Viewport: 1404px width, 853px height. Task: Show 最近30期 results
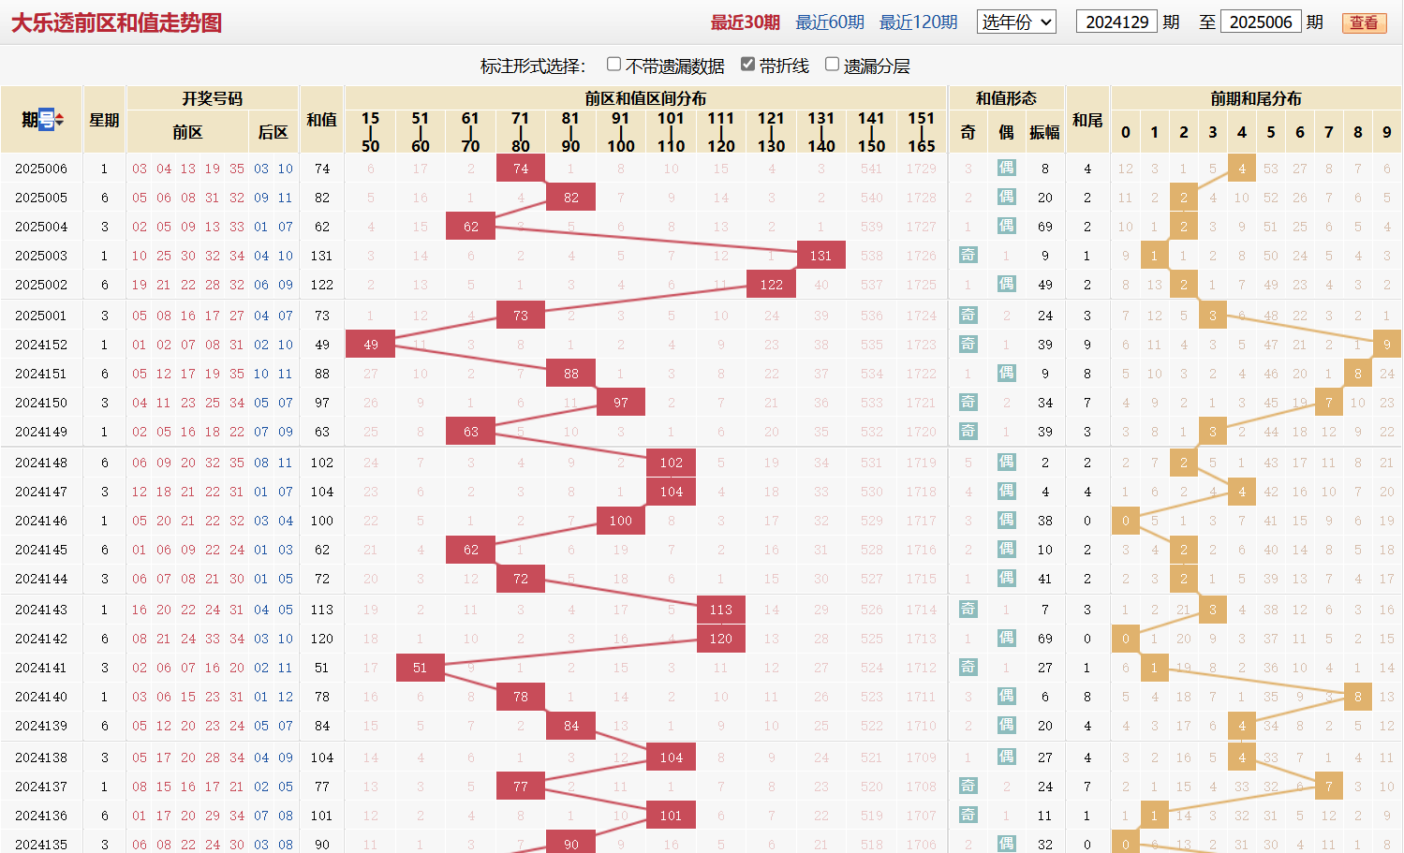coord(745,22)
